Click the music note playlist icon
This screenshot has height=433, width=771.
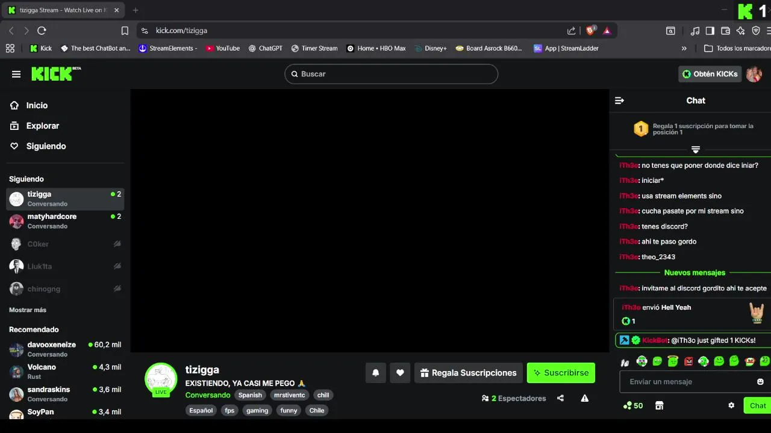[x=695, y=31]
